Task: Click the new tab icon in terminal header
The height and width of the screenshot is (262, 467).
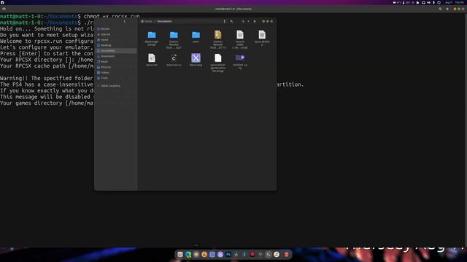Action: pyautogui.click(x=4, y=9)
